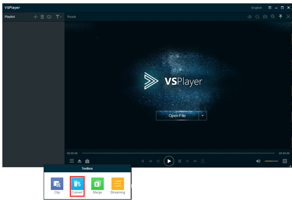
Task: Launch the Merge tool
Action: click(97, 184)
